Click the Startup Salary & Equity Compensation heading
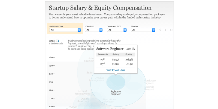This screenshot has width=218, height=109. 100,8
